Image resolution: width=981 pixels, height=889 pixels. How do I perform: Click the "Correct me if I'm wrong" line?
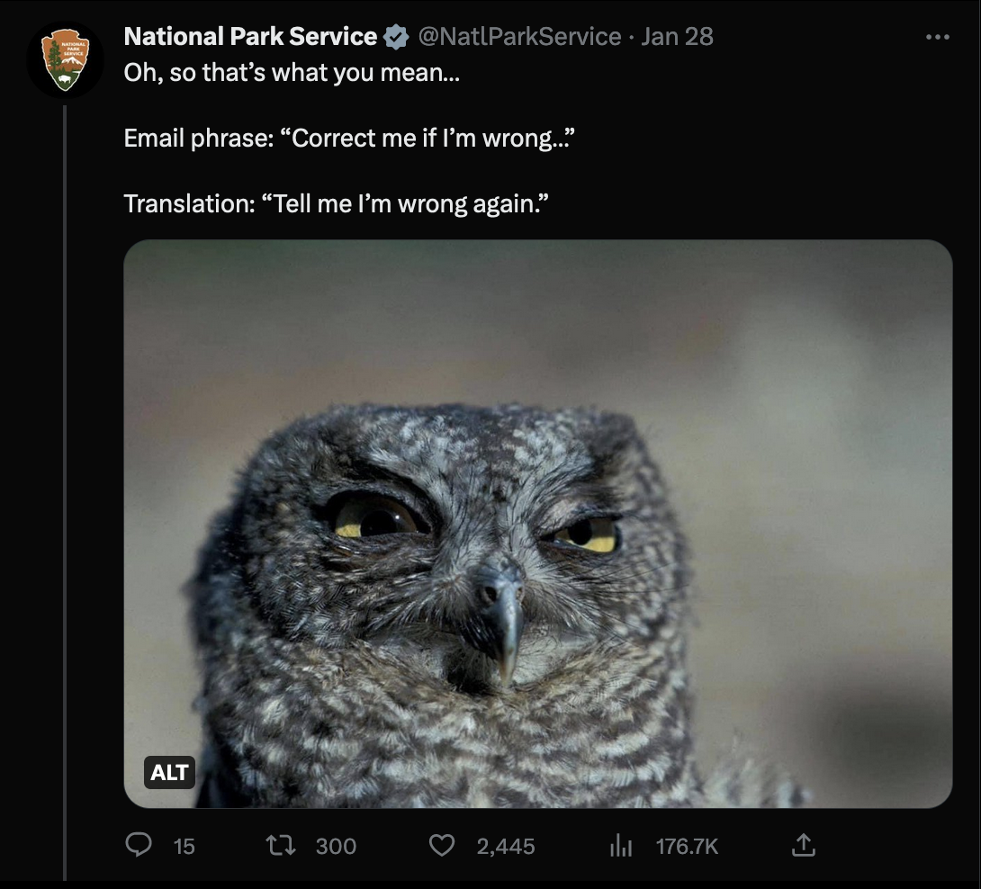[349, 139]
